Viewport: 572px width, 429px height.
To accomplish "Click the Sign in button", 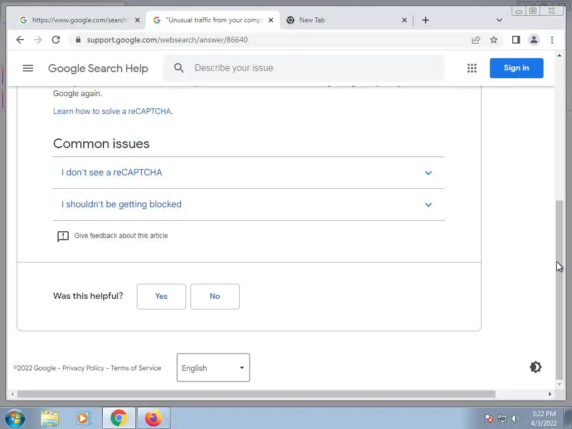I will click(x=516, y=68).
